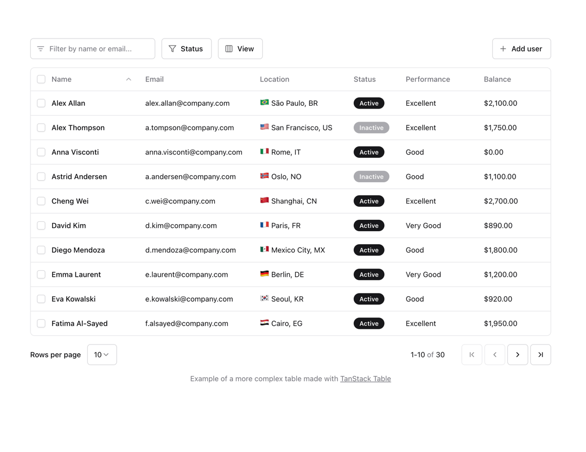Click the Germany flag beside Berlin
This screenshot has width=586, height=452.
coord(264,274)
